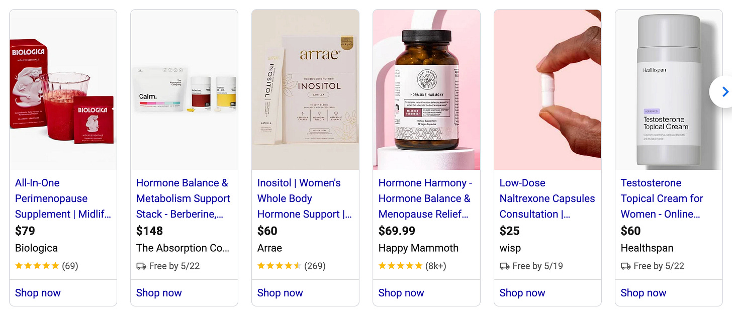Open the Calm supplement stack image
The image size is (732, 313).
point(185,89)
